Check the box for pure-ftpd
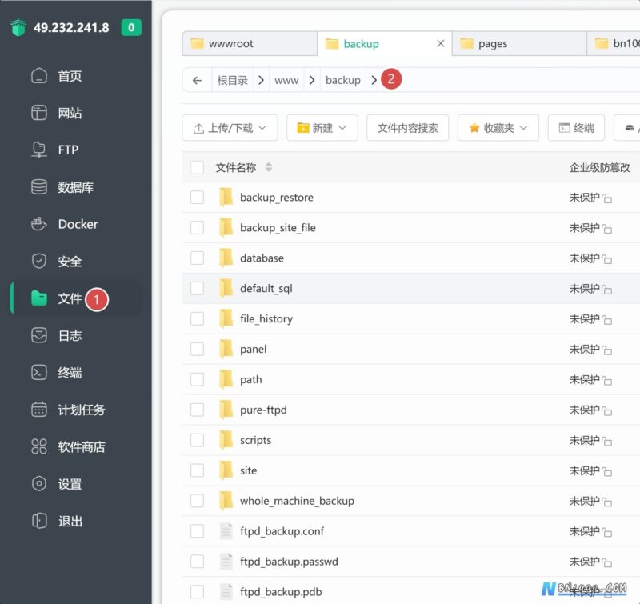 [x=197, y=410]
